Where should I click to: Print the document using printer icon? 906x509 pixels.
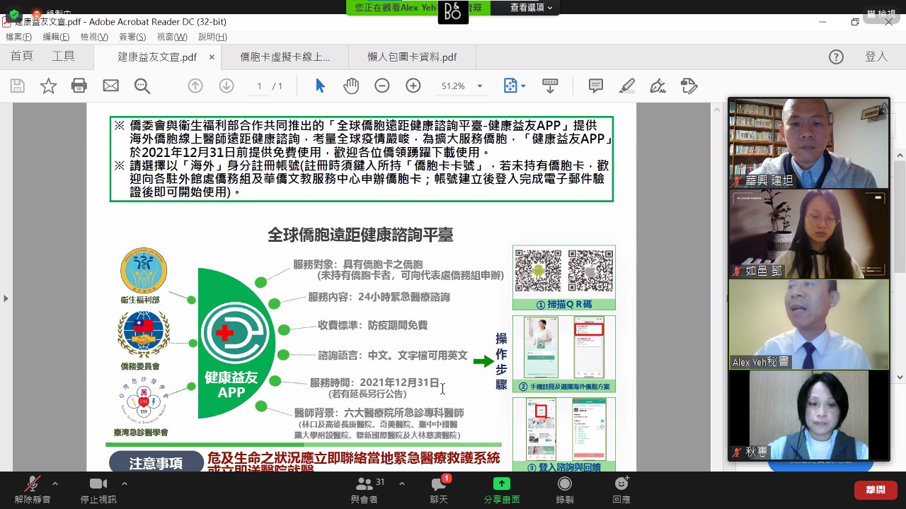(x=79, y=86)
